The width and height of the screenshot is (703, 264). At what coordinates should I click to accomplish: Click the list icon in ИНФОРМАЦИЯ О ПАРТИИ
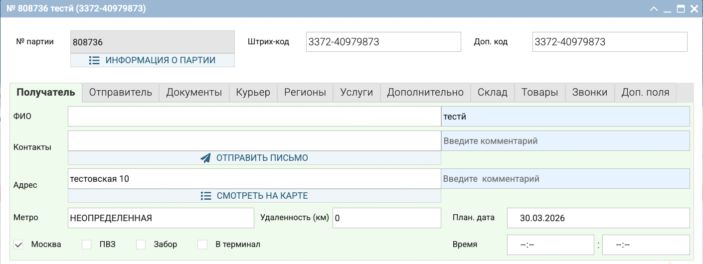click(94, 60)
